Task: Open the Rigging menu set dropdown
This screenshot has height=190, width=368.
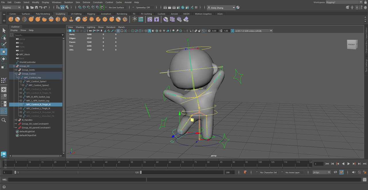Action: pyautogui.click(x=11, y=7)
